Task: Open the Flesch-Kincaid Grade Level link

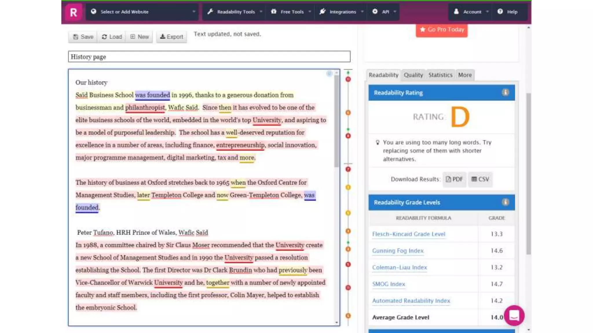Action: pyautogui.click(x=409, y=234)
